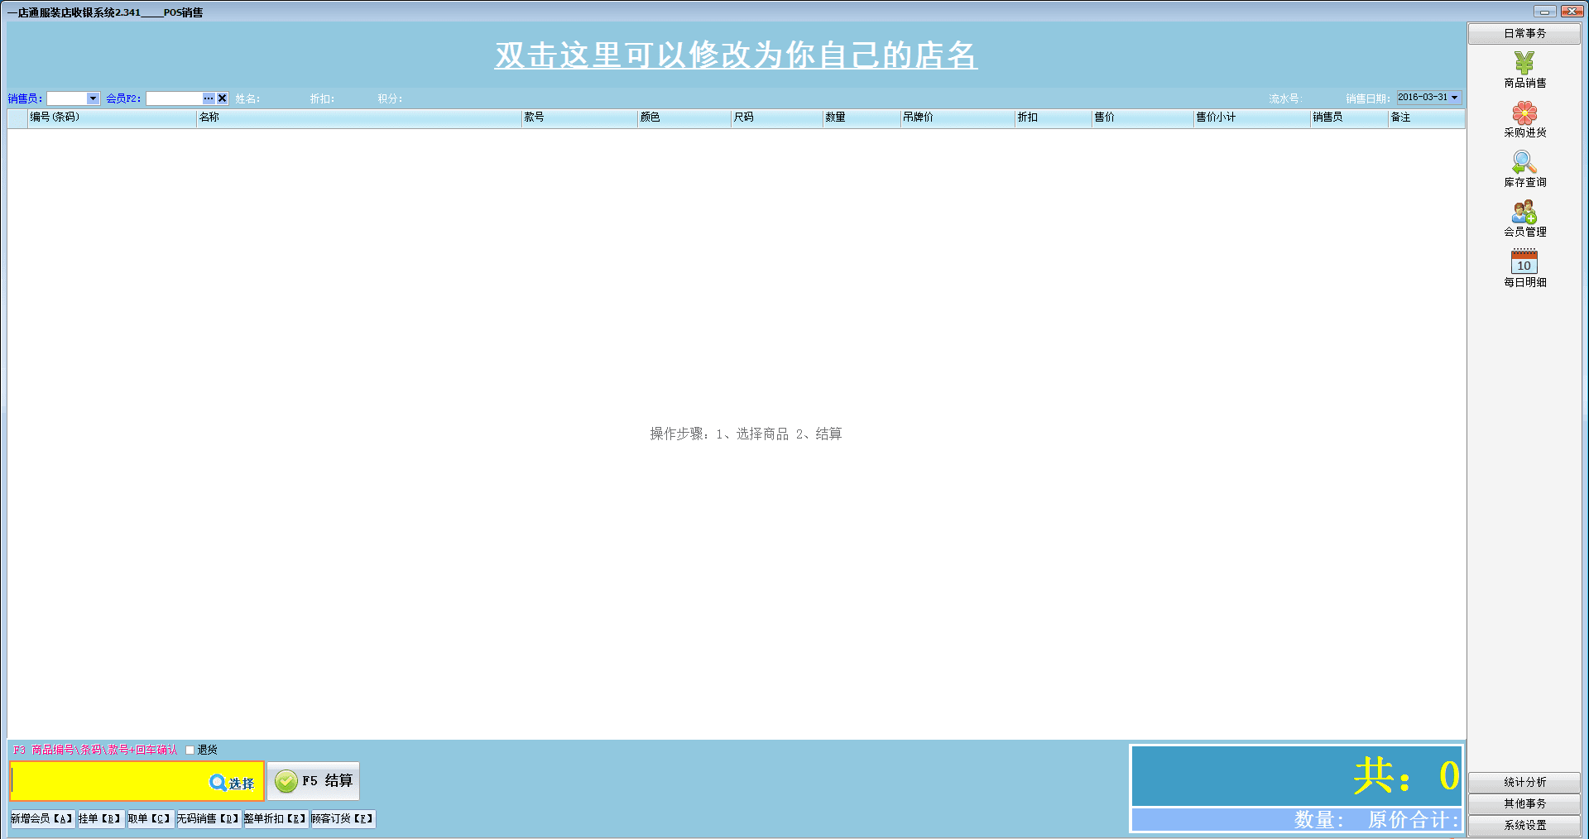Click the 选择 magnifier in the yellow box
The width and height of the screenshot is (1589, 839).
tap(232, 783)
